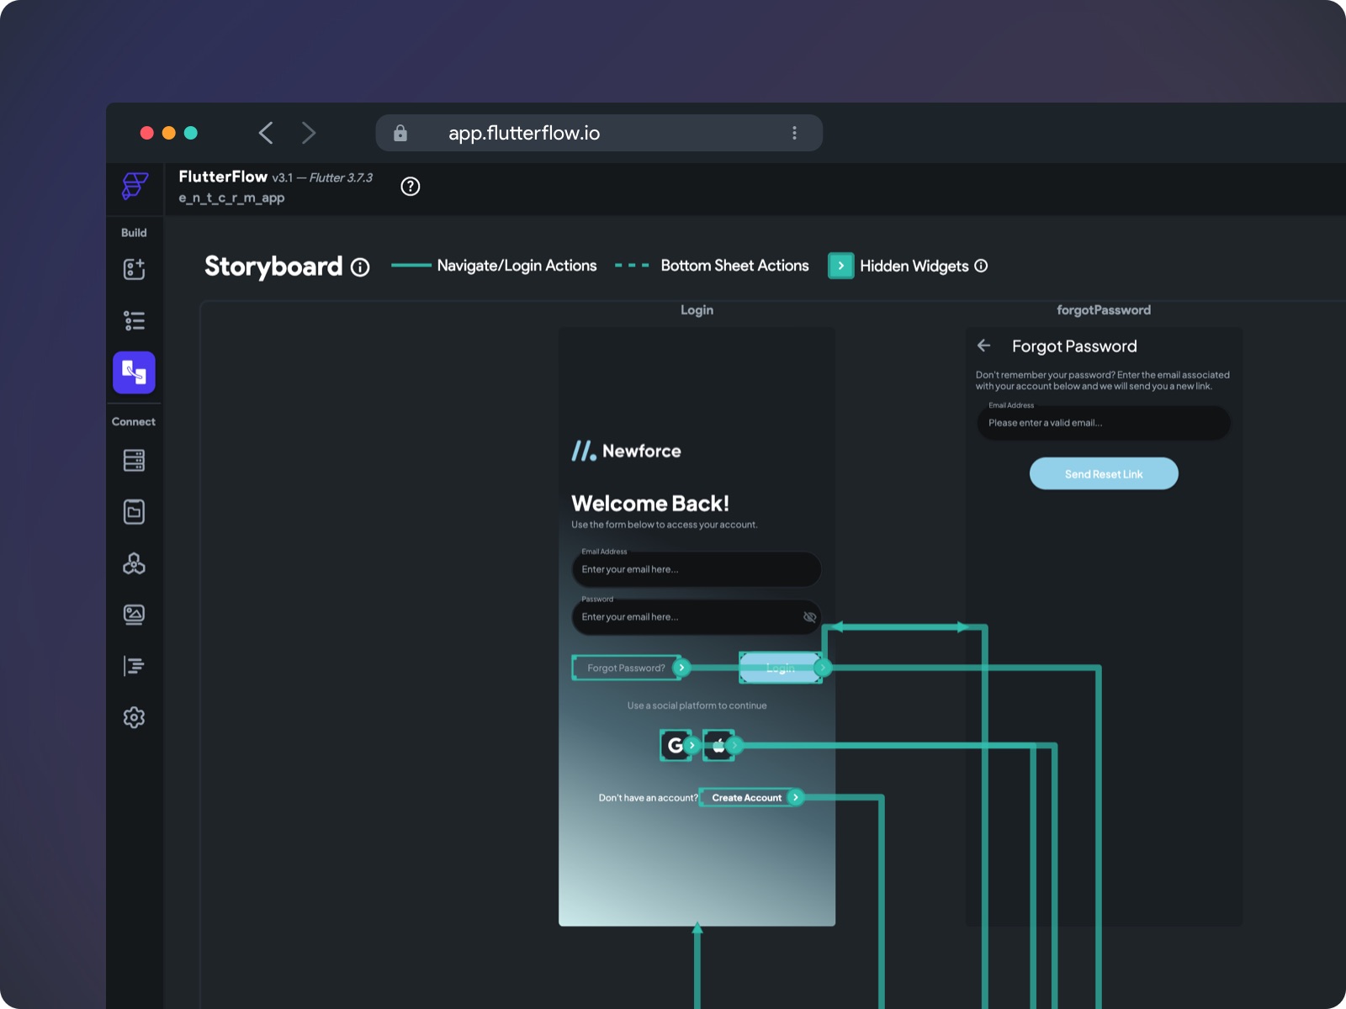The height and width of the screenshot is (1009, 1346).
Task: Open browser address bar three-dot menu
Action: click(x=794, y=133)
